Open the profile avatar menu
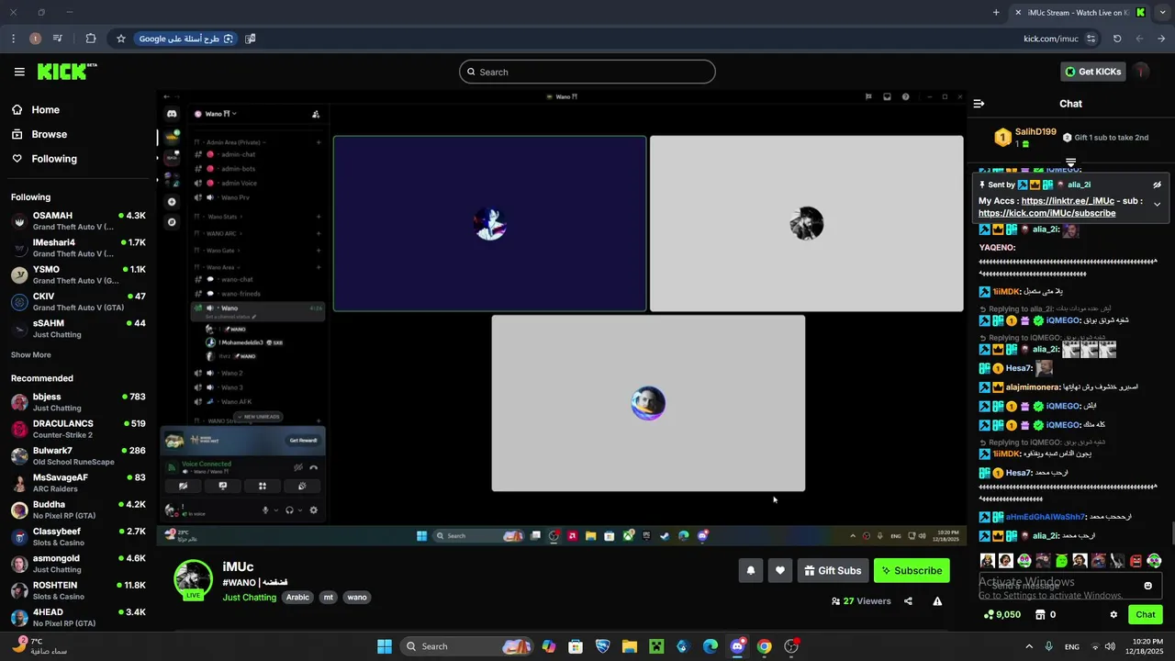Viewport: 1175px width, 661px height. 1142,72
